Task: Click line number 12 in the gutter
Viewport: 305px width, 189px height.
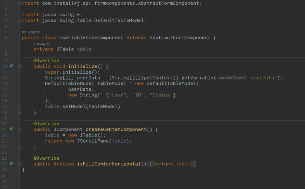Action: 5,78
